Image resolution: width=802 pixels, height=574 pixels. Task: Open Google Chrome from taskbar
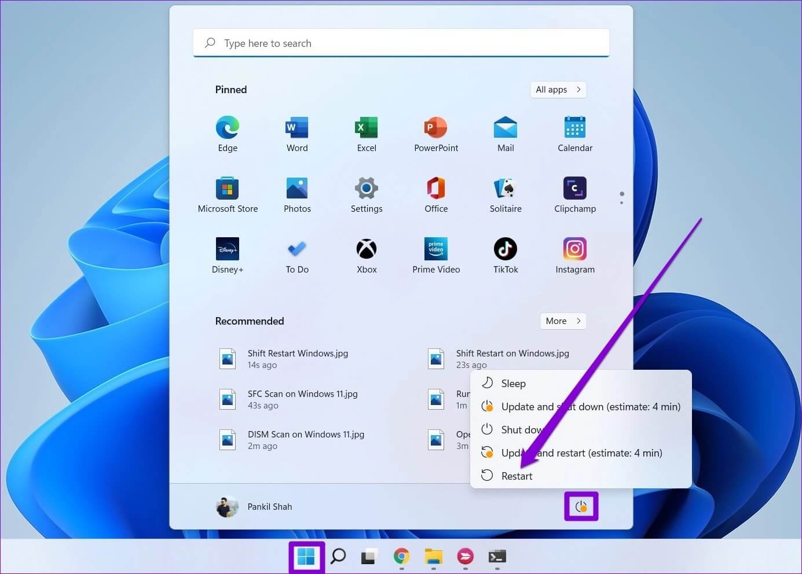point(401,557)
